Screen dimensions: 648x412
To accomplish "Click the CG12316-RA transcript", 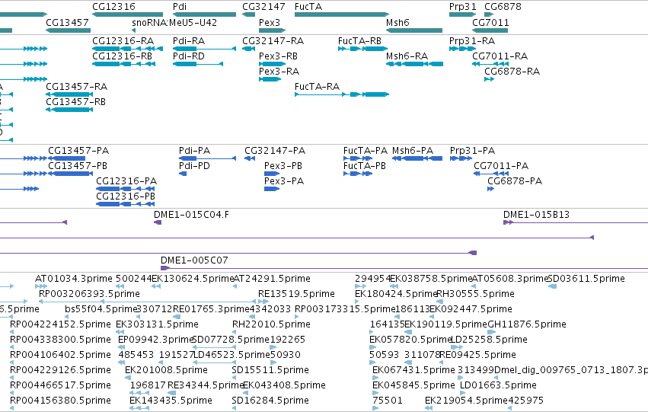I will [127, 49].
